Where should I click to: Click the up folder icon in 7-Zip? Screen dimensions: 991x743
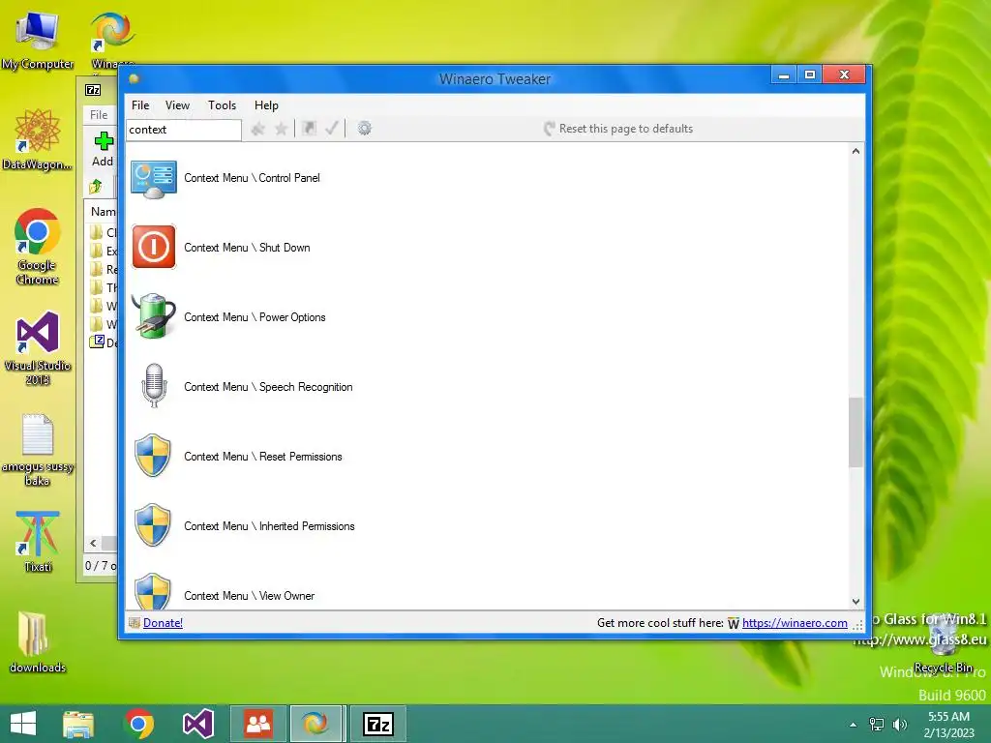96,187
